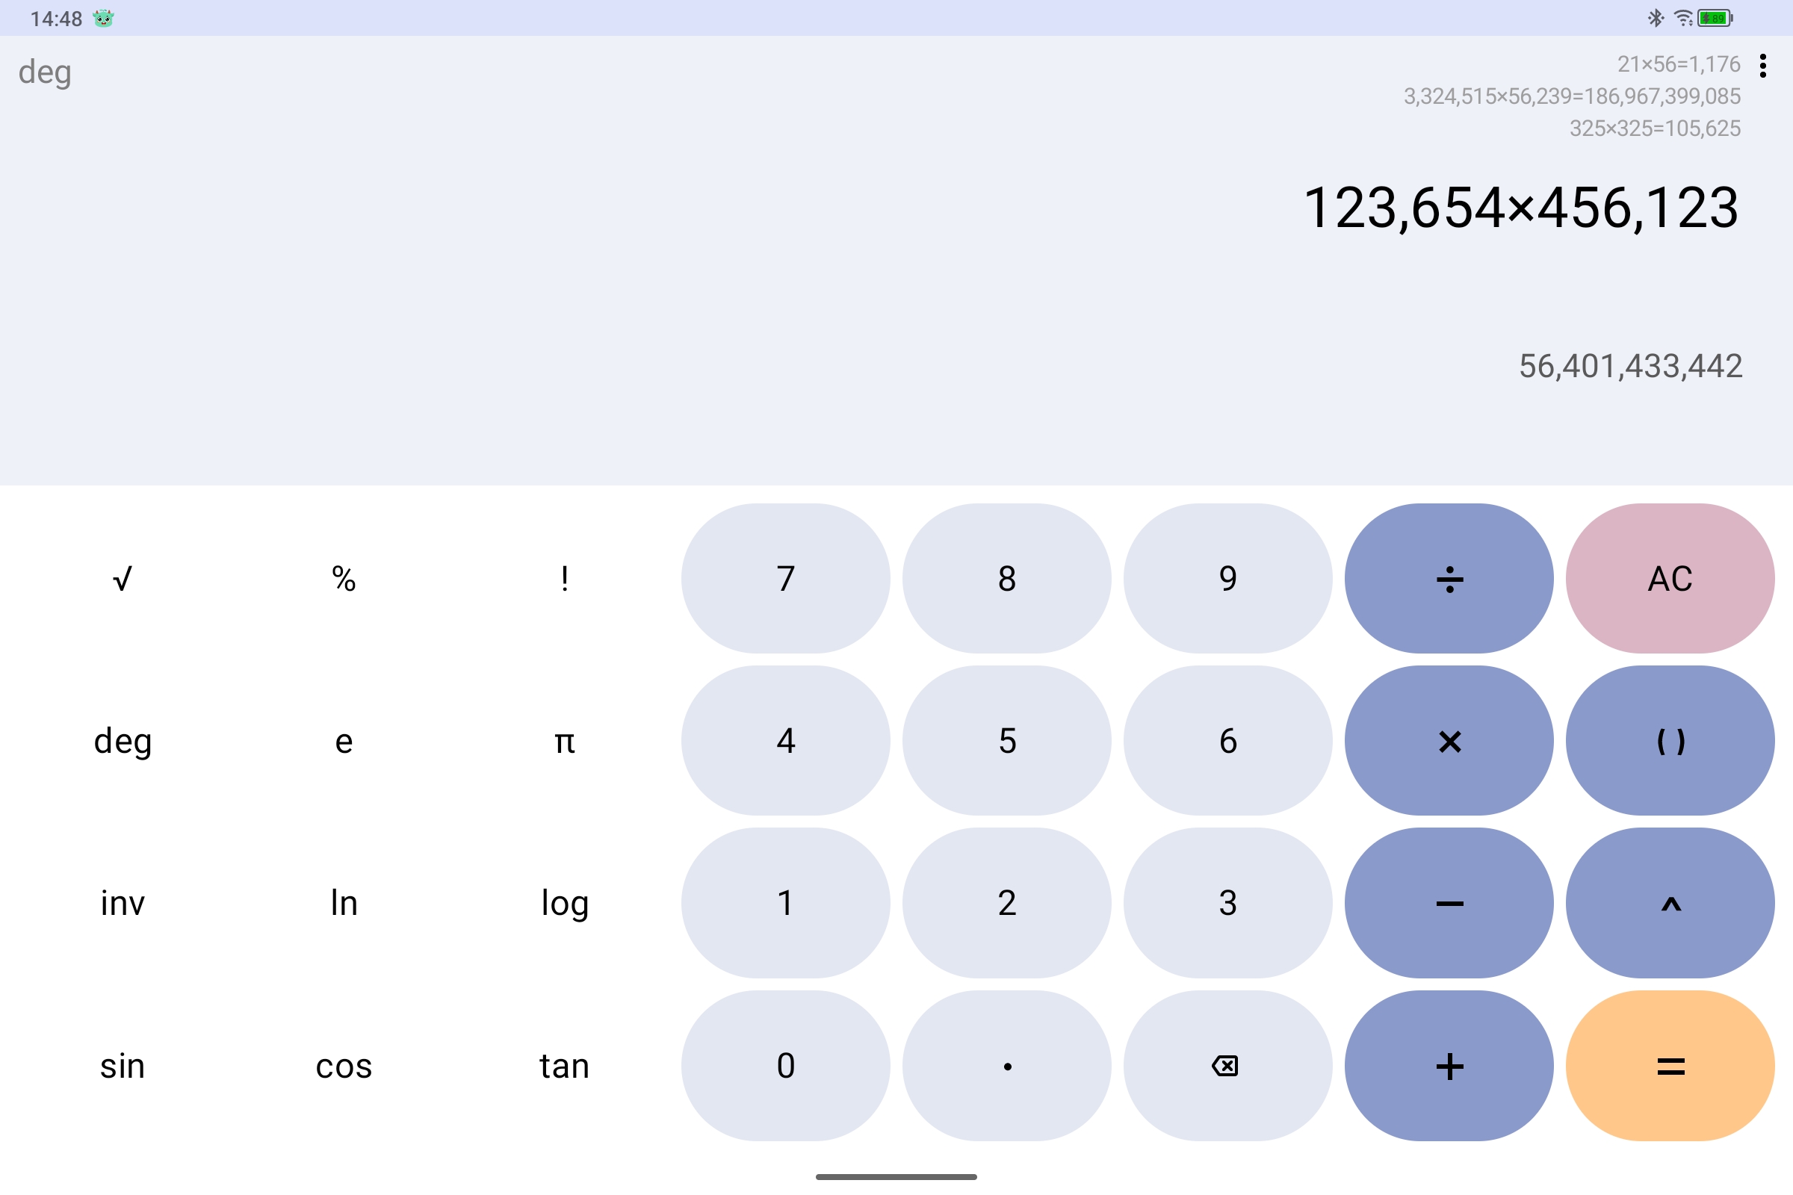Viewport: 1793px width, 1195px height.
Task: Toggle deg/rad mode on the keypad
Action: (123, 741)
